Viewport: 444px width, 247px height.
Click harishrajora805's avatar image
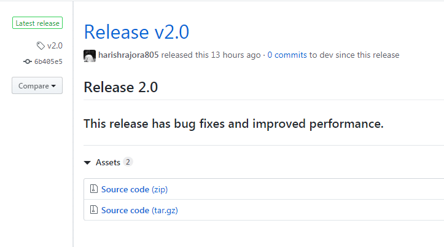(90, 55)
